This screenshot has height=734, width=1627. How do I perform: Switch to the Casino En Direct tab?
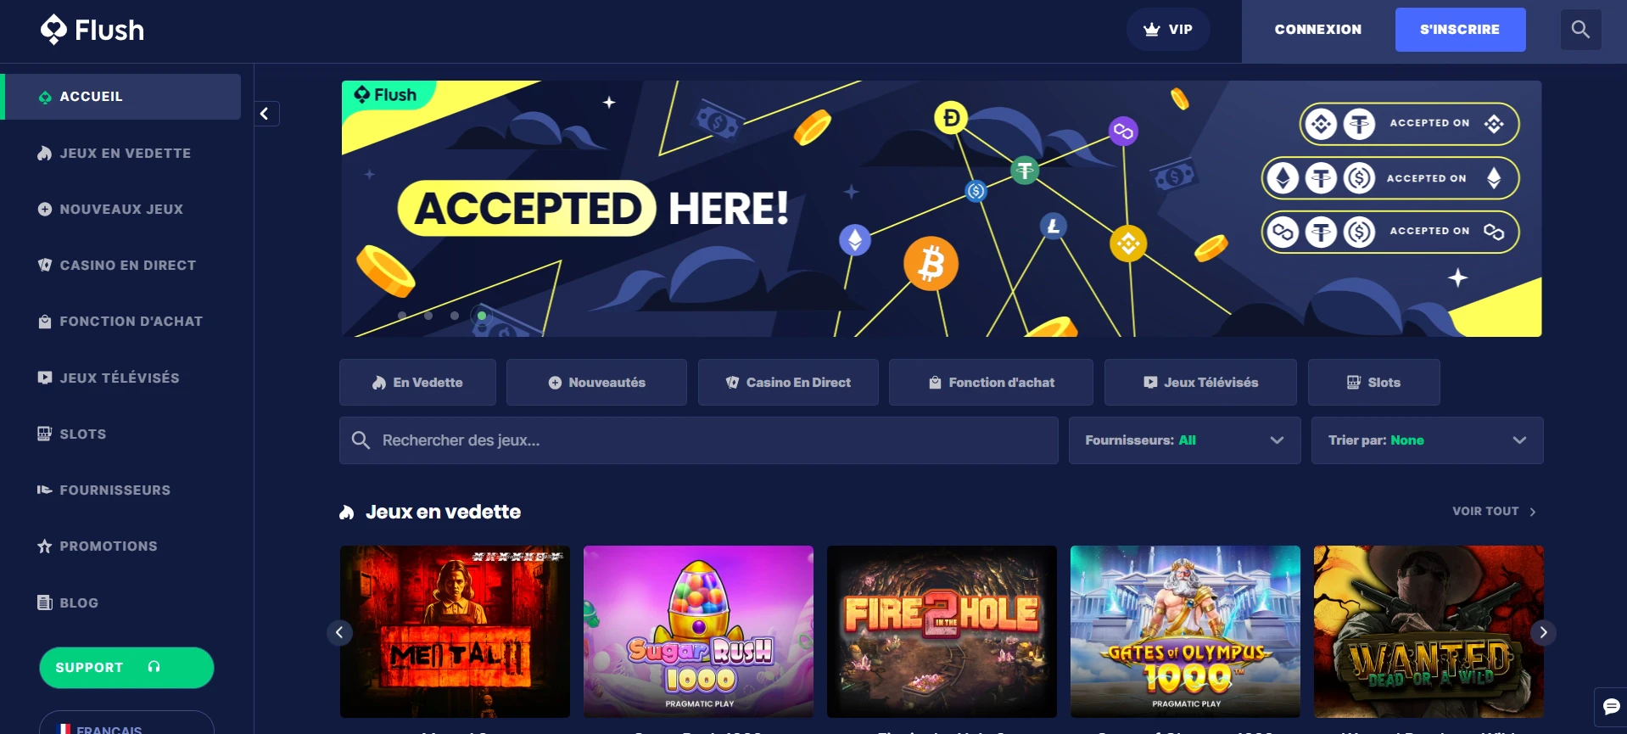click(788, 383)
